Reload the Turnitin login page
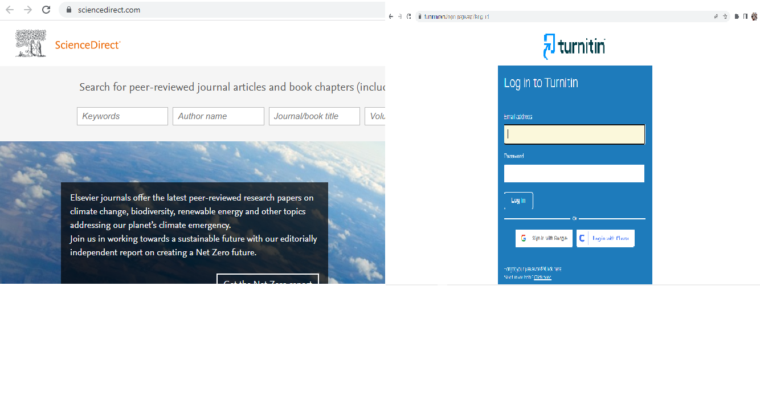760x400 pixels. [408, 17]
